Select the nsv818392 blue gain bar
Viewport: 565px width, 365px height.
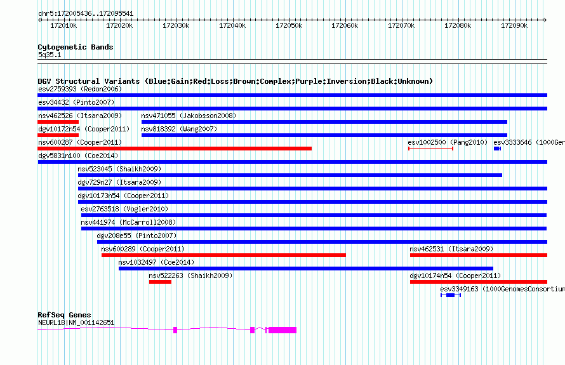324,135
